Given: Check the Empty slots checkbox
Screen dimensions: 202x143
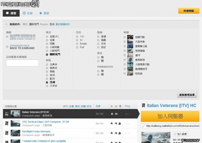Looking at the screenshot, I should (x=77, y=44).
